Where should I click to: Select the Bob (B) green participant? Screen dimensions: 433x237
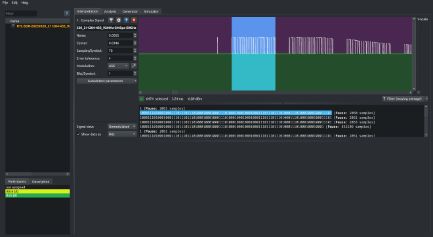(37, 195)
